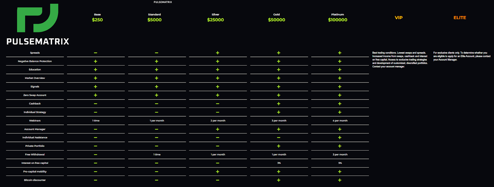Choose the Gold $50000 plan header
Viewport: 494px width, 187px height.
[x=277, y=18]
